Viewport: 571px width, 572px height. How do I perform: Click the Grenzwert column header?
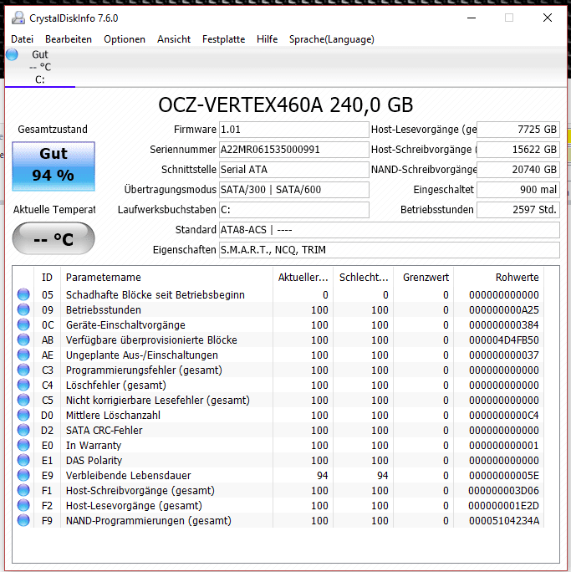pyautogui.click(x=424, y=278)
